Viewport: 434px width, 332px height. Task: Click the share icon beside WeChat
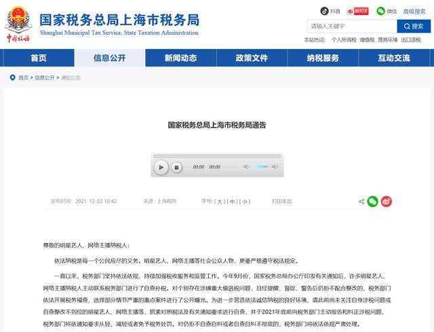click(361, 202)
